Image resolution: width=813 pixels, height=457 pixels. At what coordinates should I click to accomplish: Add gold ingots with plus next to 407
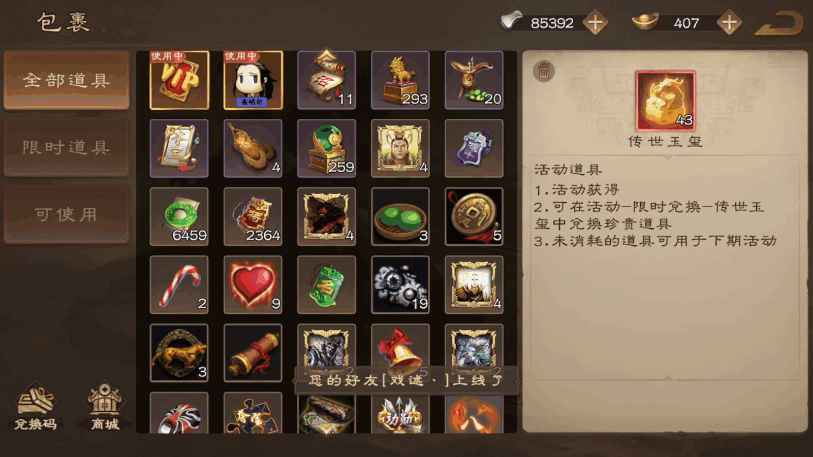click(729, 23)
